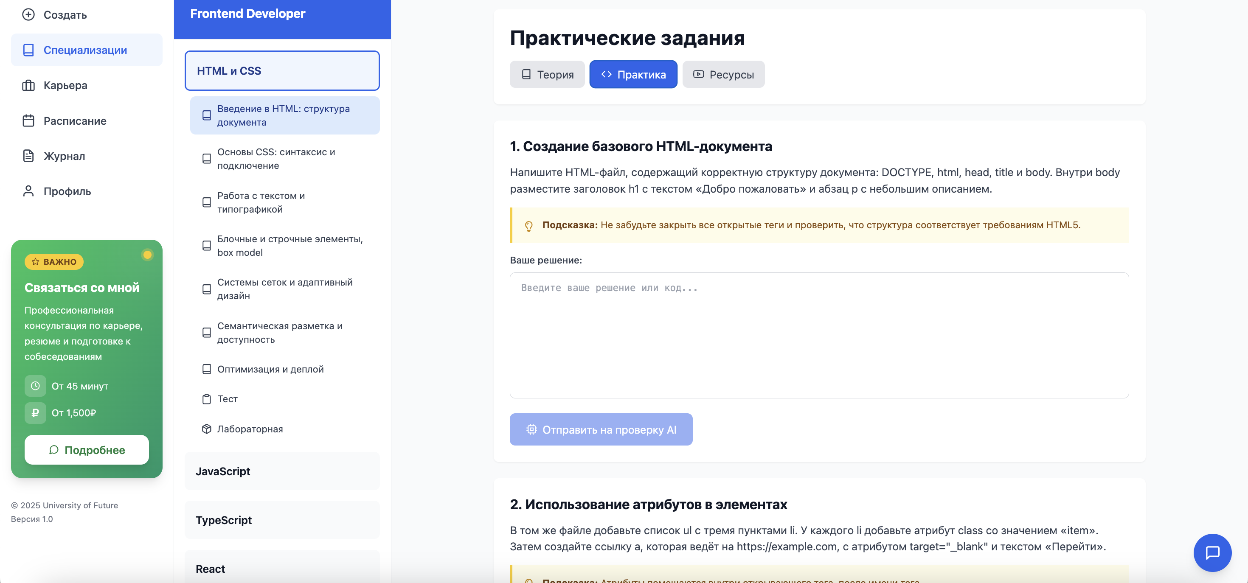Click the star icon in ВАЖНО badge
Screen dimensions: 1248x583
tap(35, 262)
